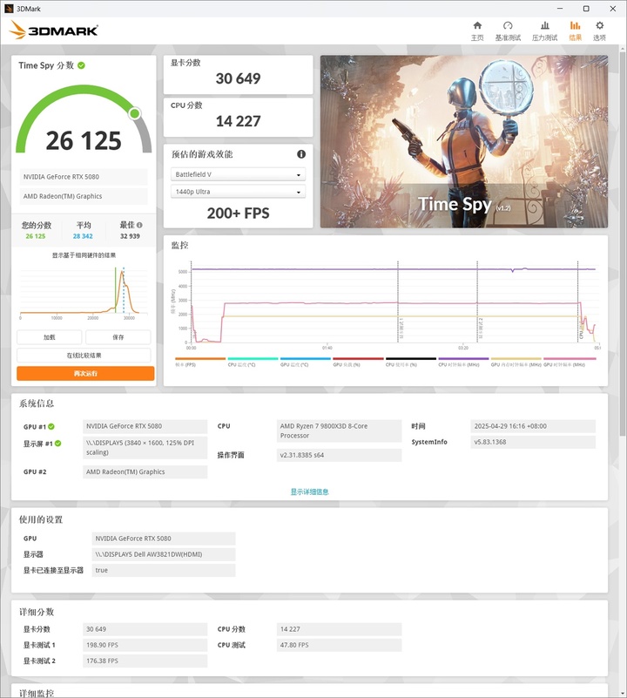Click the vertical scrollbar on the right
This screenshot has width=627, height=698.
(x=622, y=245)
